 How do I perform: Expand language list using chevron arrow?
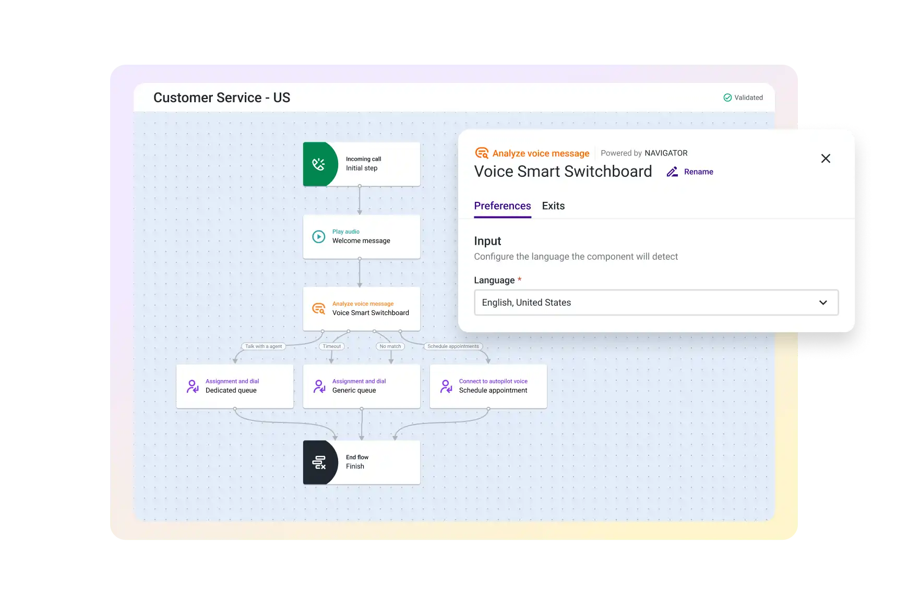click(823, 302)
